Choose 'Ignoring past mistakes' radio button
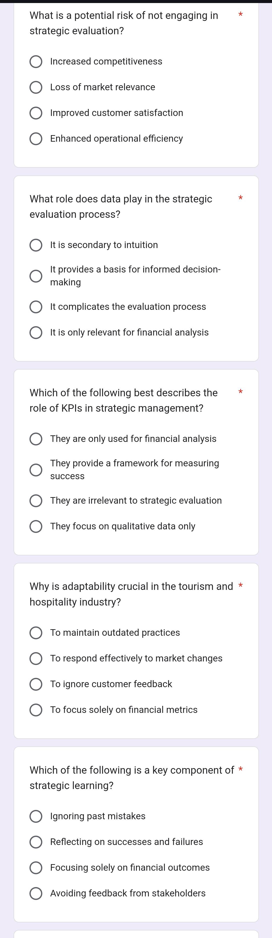The height and width of the screenshot is (938, 272). [36, 816]
